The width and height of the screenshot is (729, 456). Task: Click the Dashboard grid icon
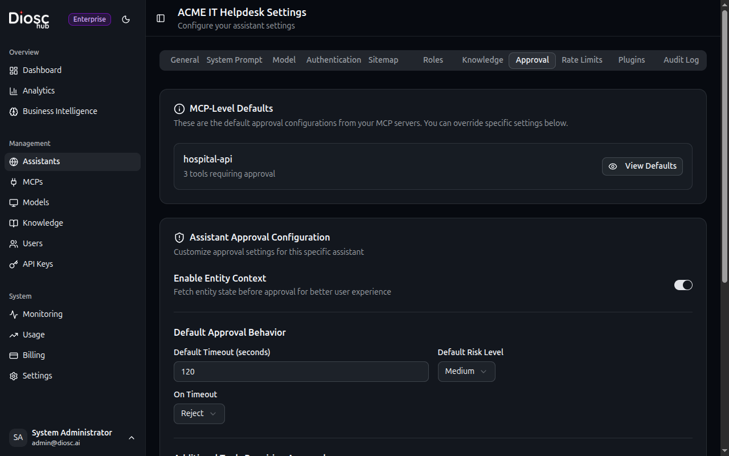tap(14, 70)
